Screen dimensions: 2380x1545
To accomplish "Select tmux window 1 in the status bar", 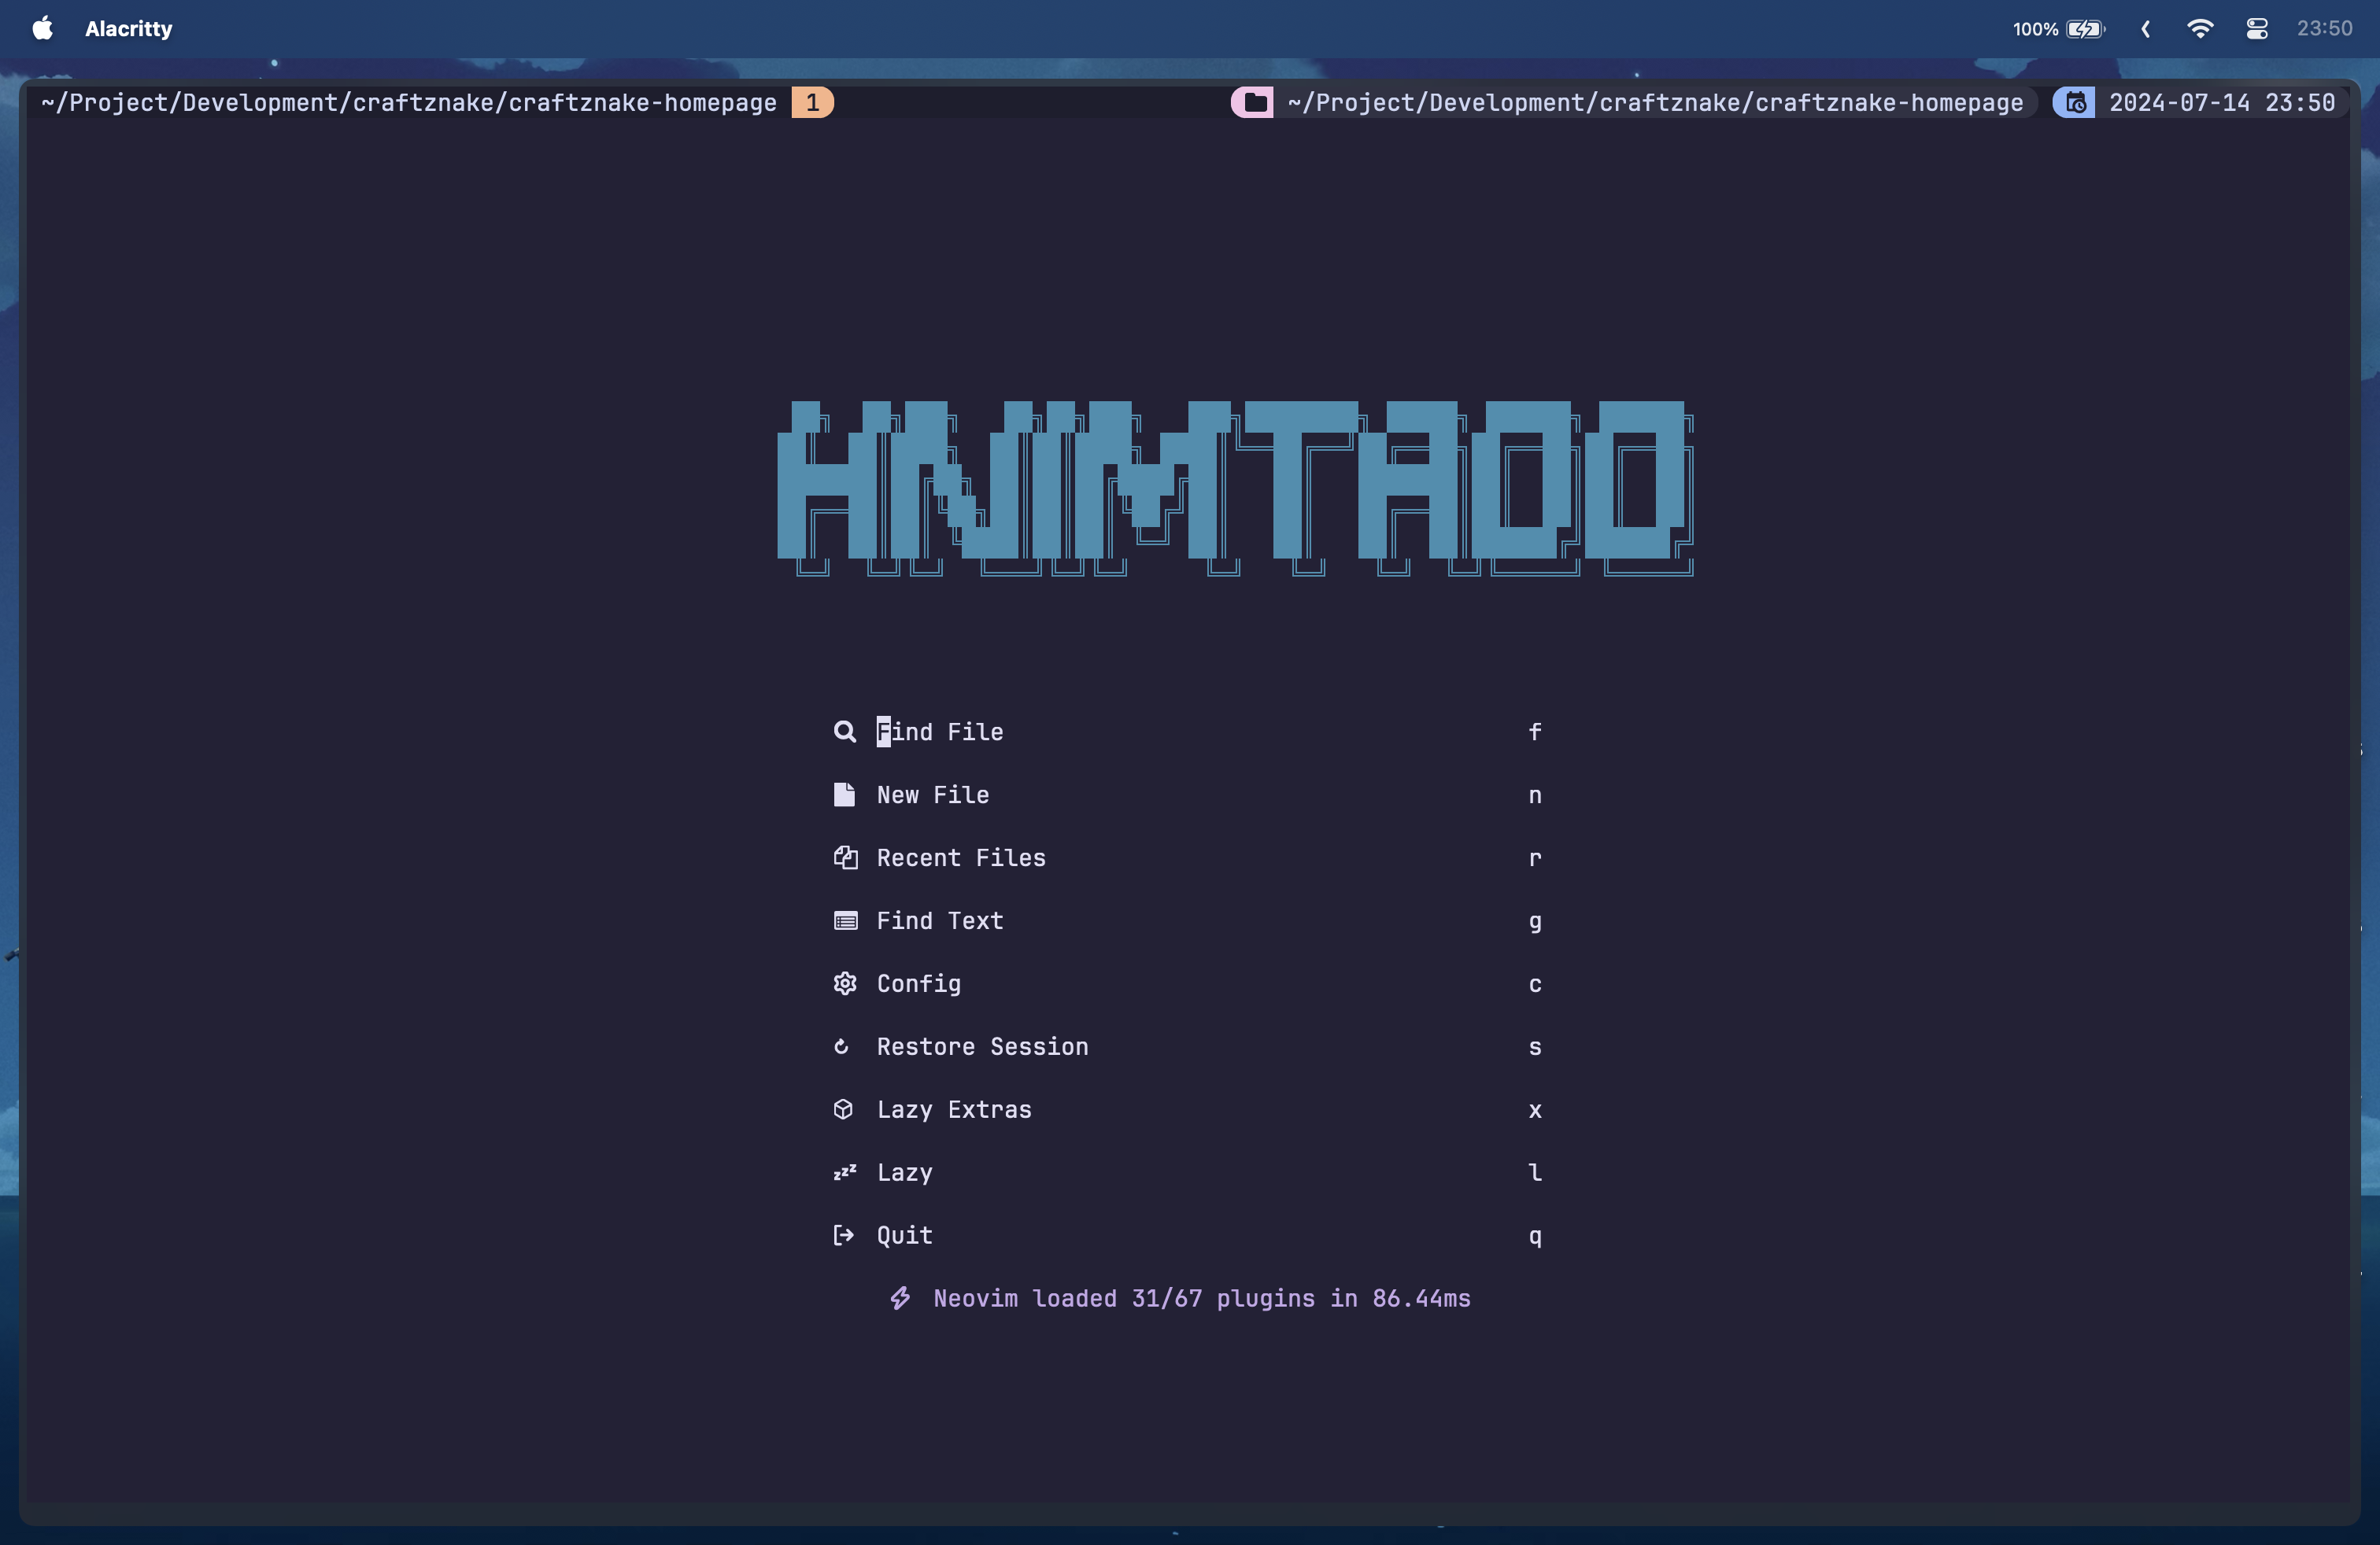I will 811,102.
